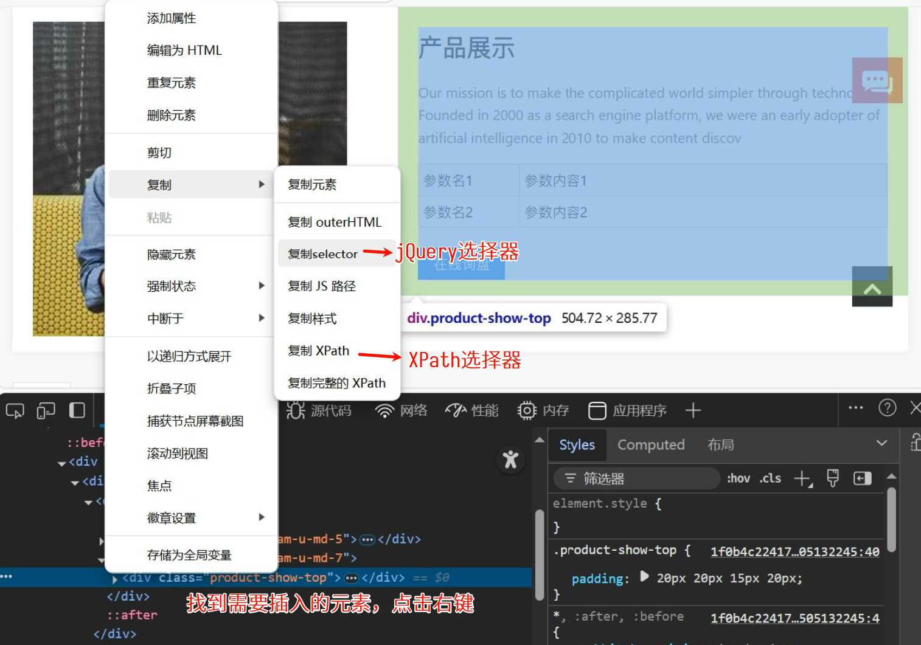Toggle device emulation icon
Viewport: 921px width, 645px height.
click(x=46, y=411)
